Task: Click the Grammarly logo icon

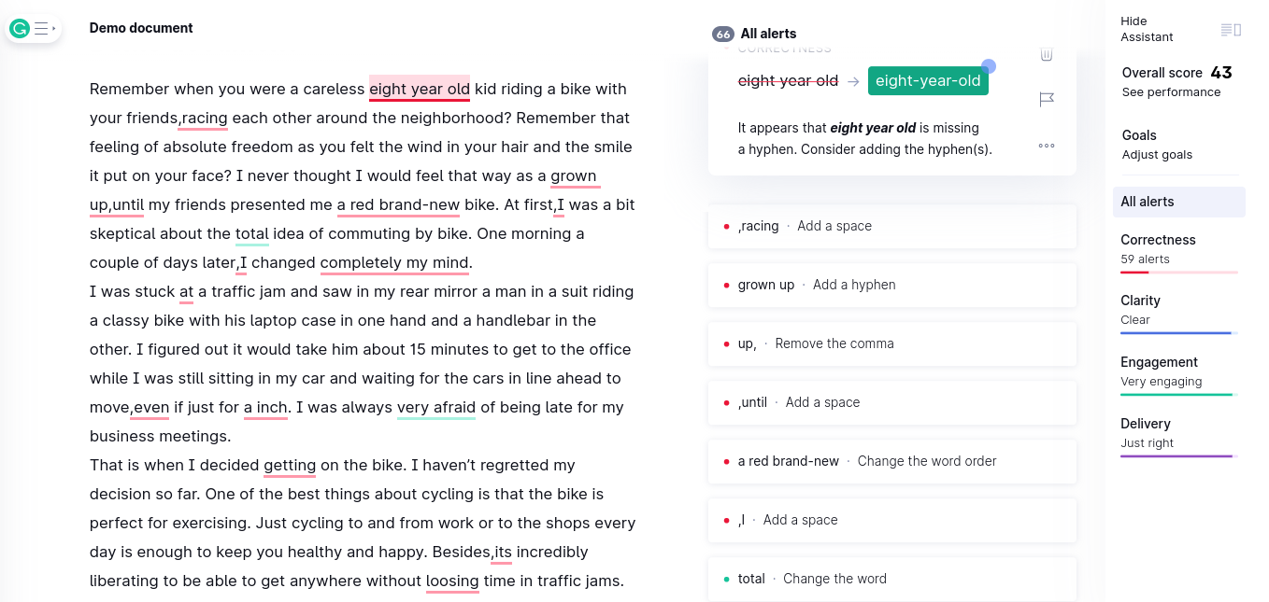Action: coord(20,29)
